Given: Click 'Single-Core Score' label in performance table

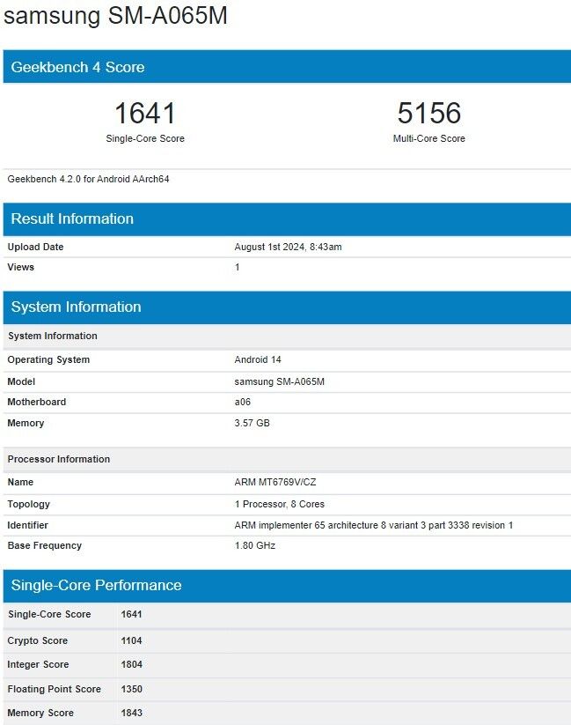Looking at the screenshot, I should [49, 614].
